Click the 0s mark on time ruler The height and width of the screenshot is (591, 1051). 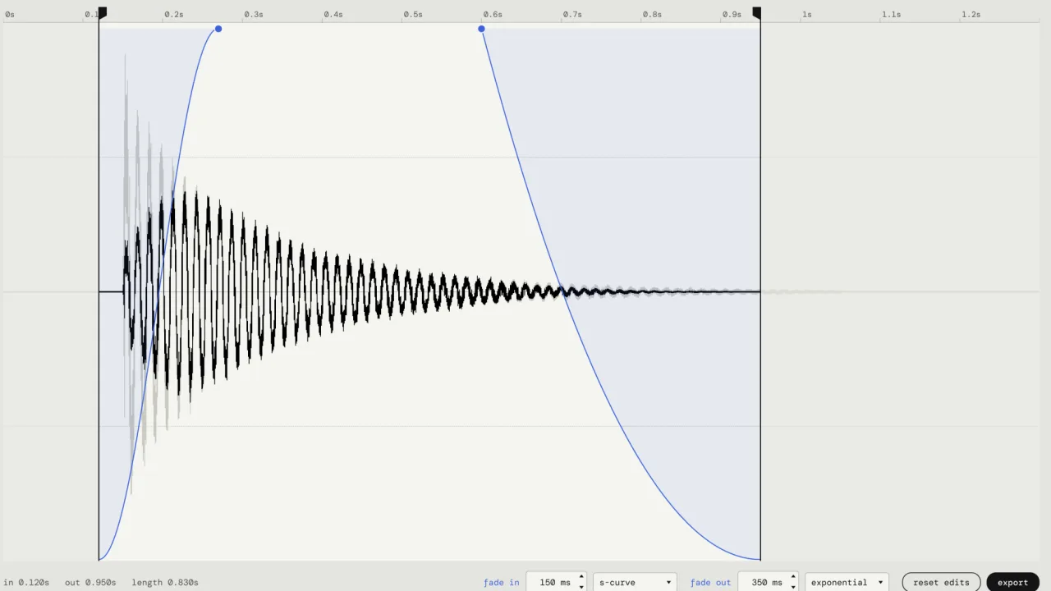click(x=10, y=14)
